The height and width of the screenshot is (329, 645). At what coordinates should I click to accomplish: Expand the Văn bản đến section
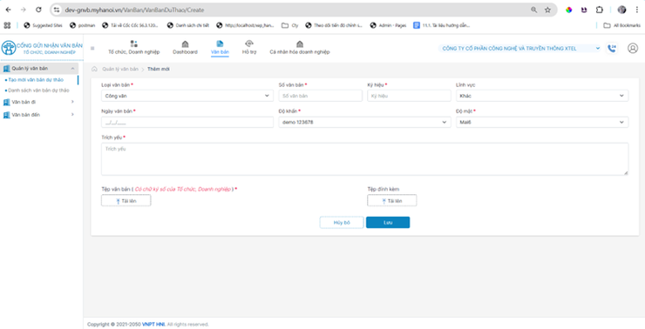click(x=39, y=115)
